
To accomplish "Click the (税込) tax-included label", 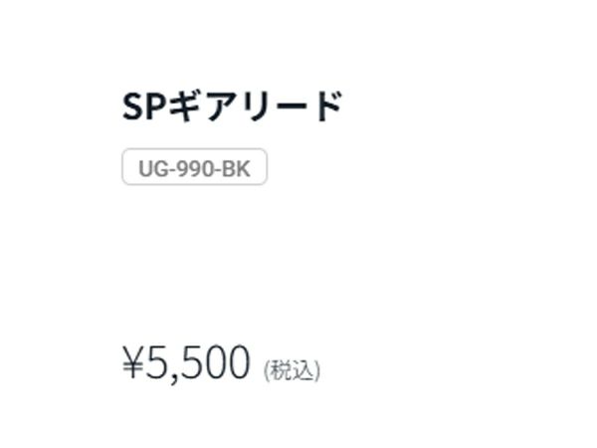I will 292,370.
